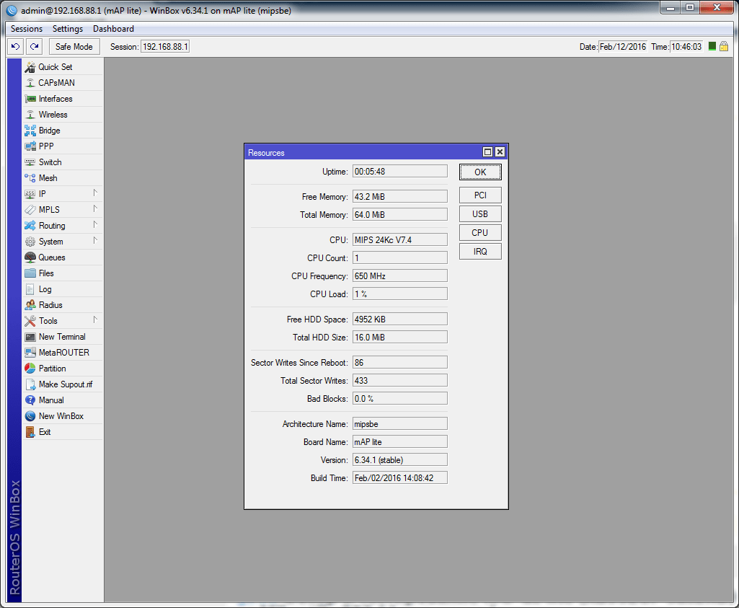Click the Partition pie chart icon
This screenshot has width=739, height=608.
click(30, 369)
